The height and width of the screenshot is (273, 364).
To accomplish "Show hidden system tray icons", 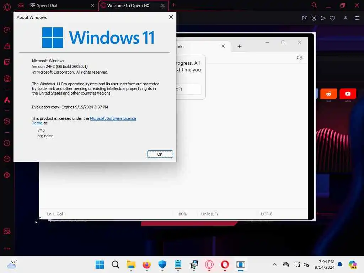I will tap(275, 264).
